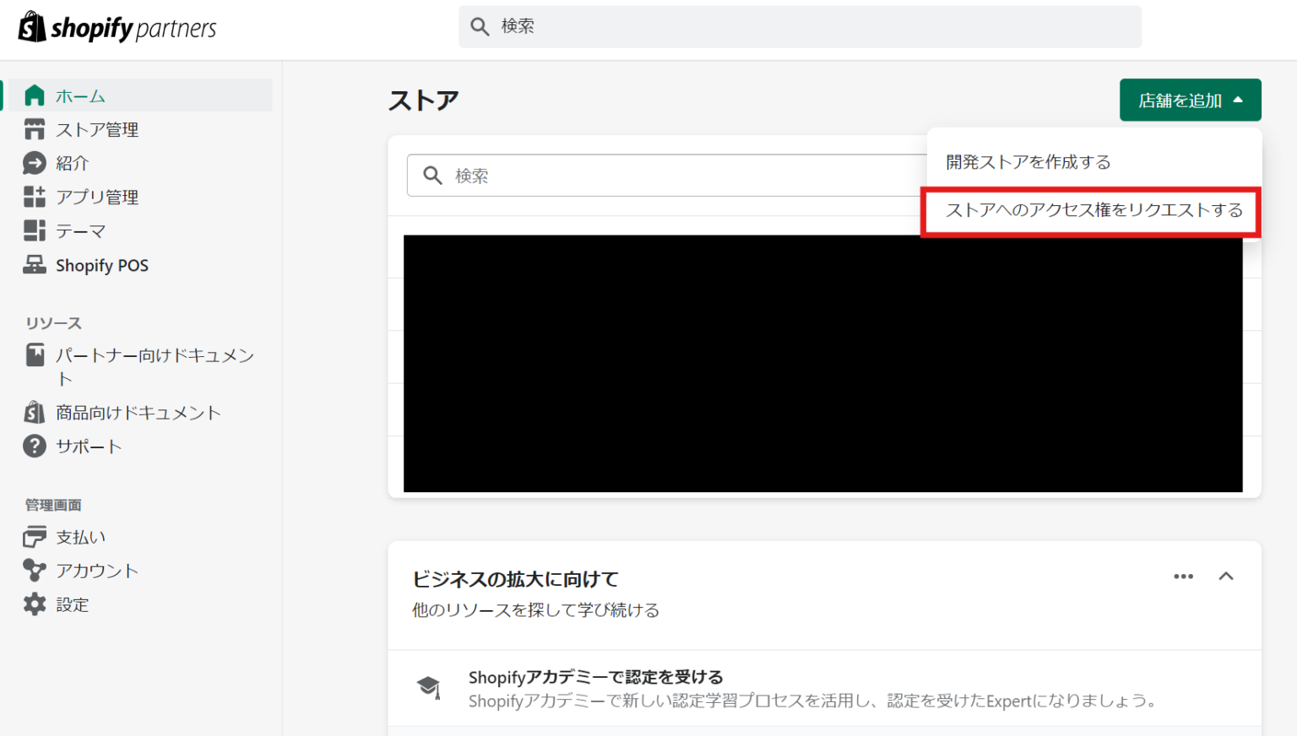Viewport: 1297px width, 736px height.
Task: Click the サポート question mark icon
Action: 35,446
